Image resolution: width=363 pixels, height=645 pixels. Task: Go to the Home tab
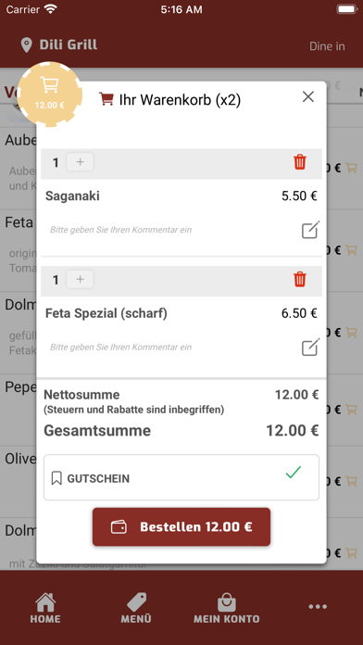coord(45,608)
